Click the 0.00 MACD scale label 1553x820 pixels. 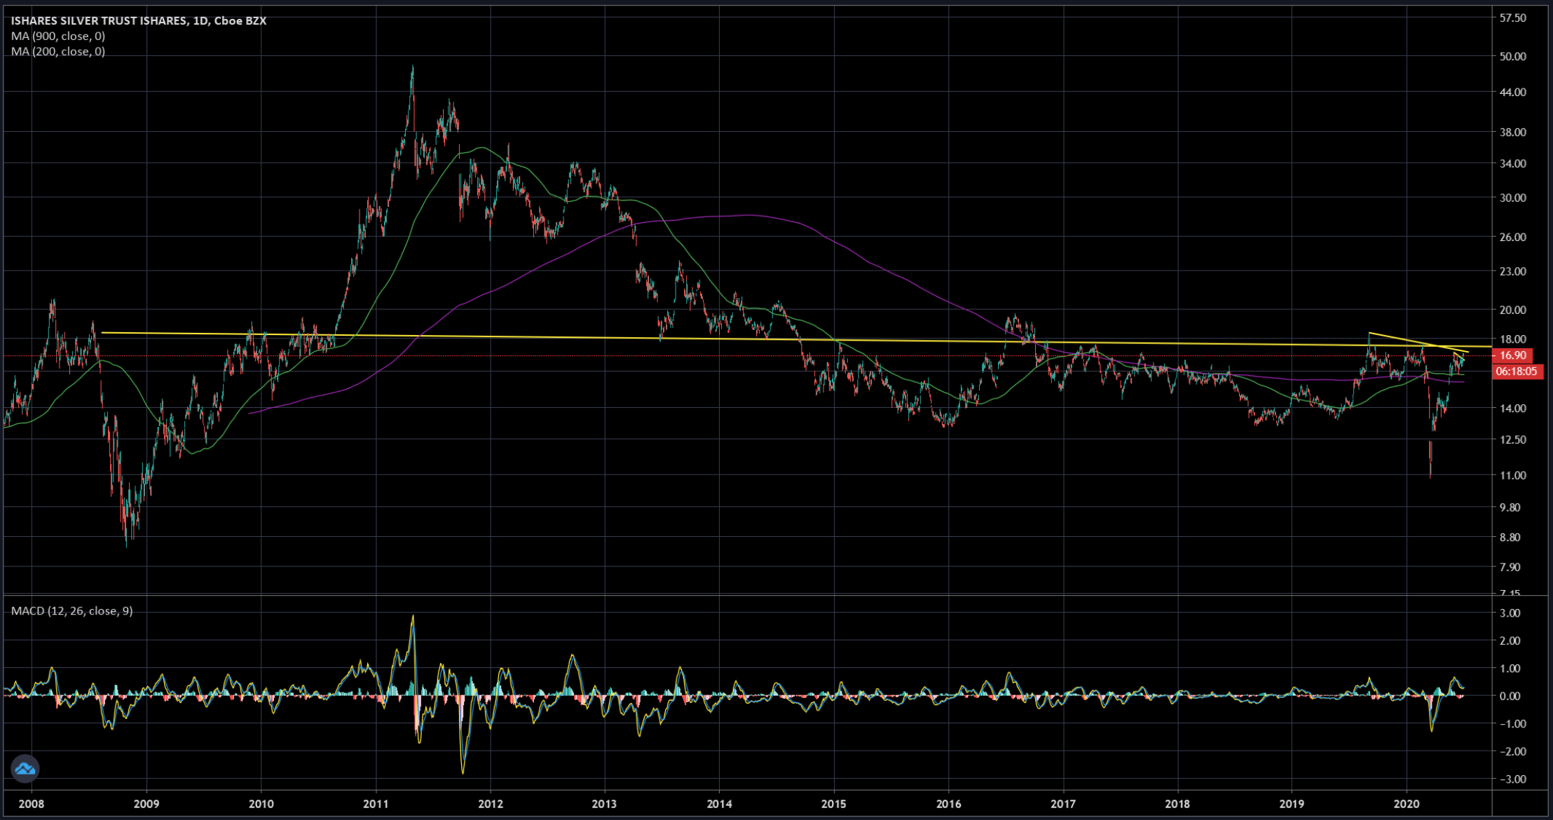coord(1510,696)
